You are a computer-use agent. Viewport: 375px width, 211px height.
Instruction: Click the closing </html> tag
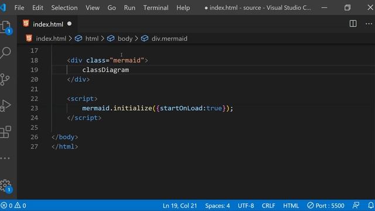pos(65,147)
